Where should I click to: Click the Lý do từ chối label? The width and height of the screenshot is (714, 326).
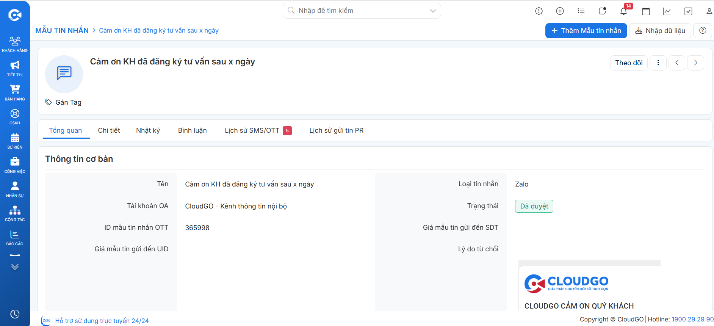coord(478,249)
